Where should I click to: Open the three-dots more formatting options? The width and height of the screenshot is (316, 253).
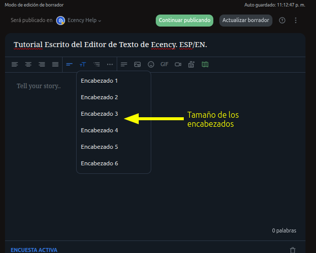point(110,65)
